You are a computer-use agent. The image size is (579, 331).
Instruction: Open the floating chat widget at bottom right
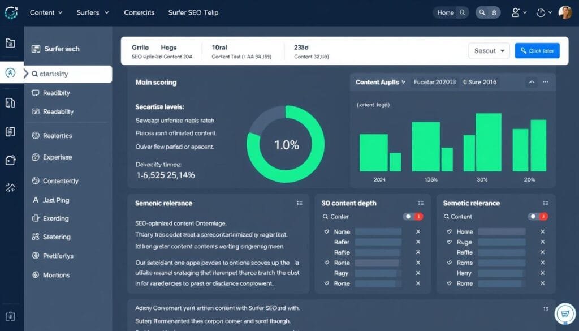tap(564, 313)
